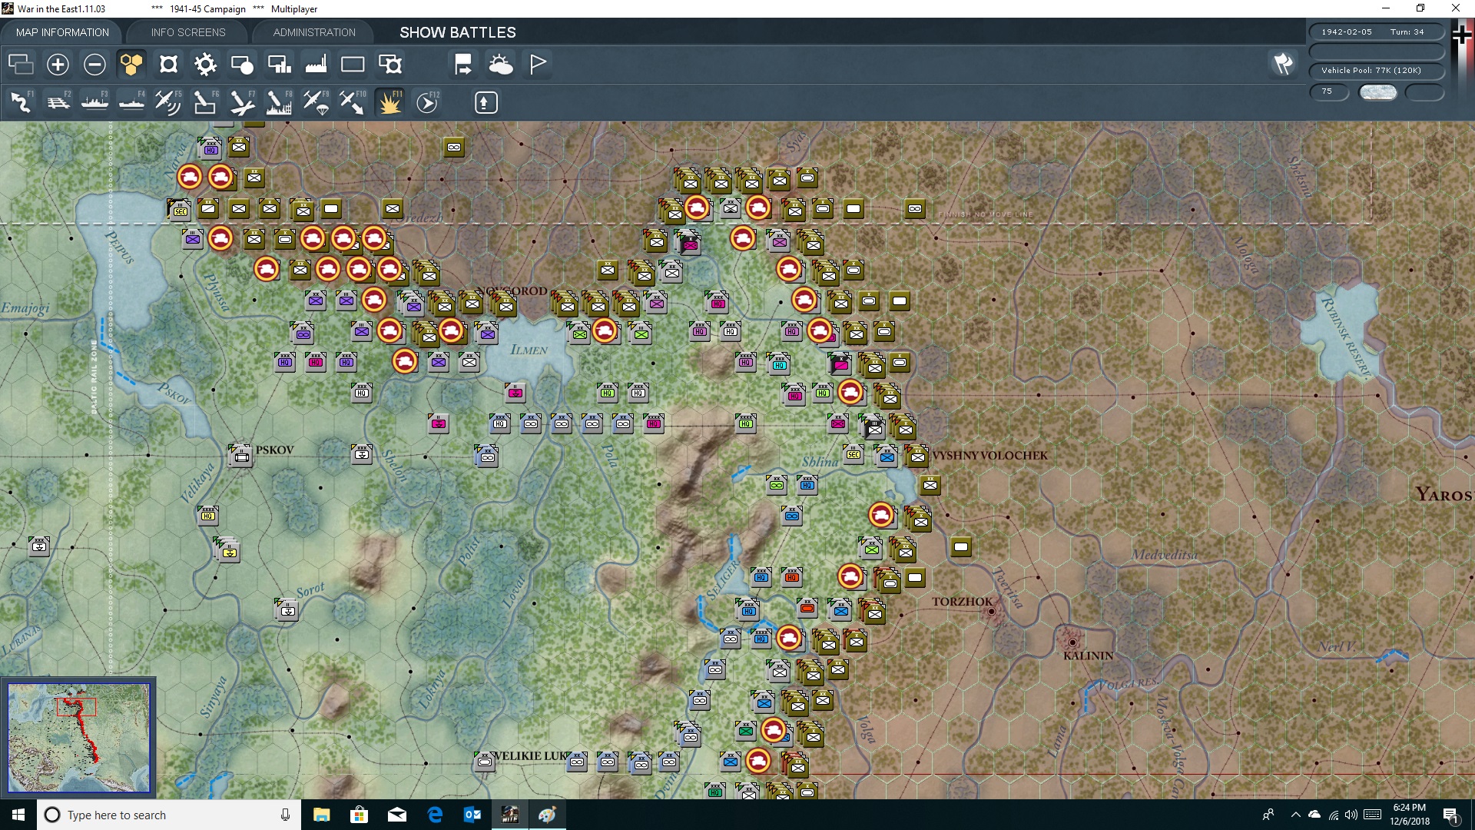Open the ADMINISTRATION tab
The width and height of the screenshot is (1475, 830).
(314, 32)
